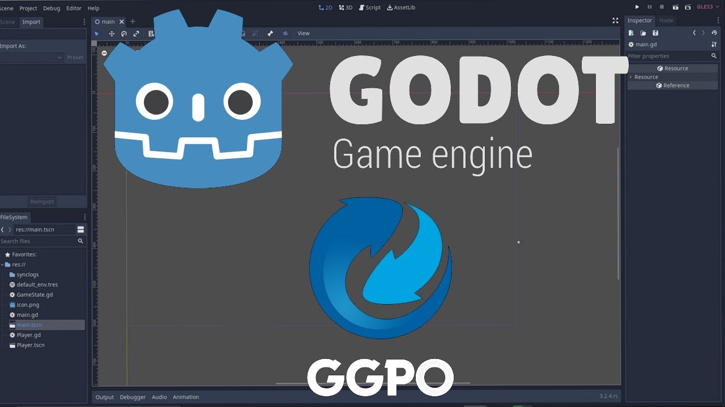Image resolution: width=725 pixels, height=407 pixels.
Task: Save the currently edited resource
Action: 655,33
